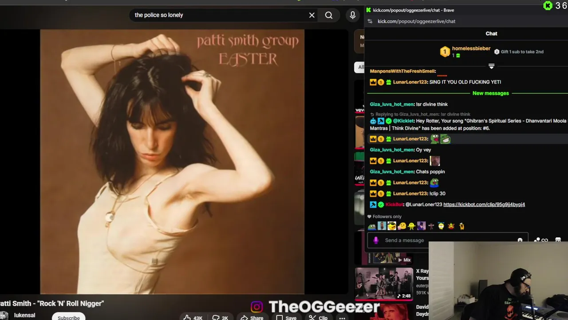Insert the Pepe frog quick emote
The image size is (568, 320).
pos(372,226)
